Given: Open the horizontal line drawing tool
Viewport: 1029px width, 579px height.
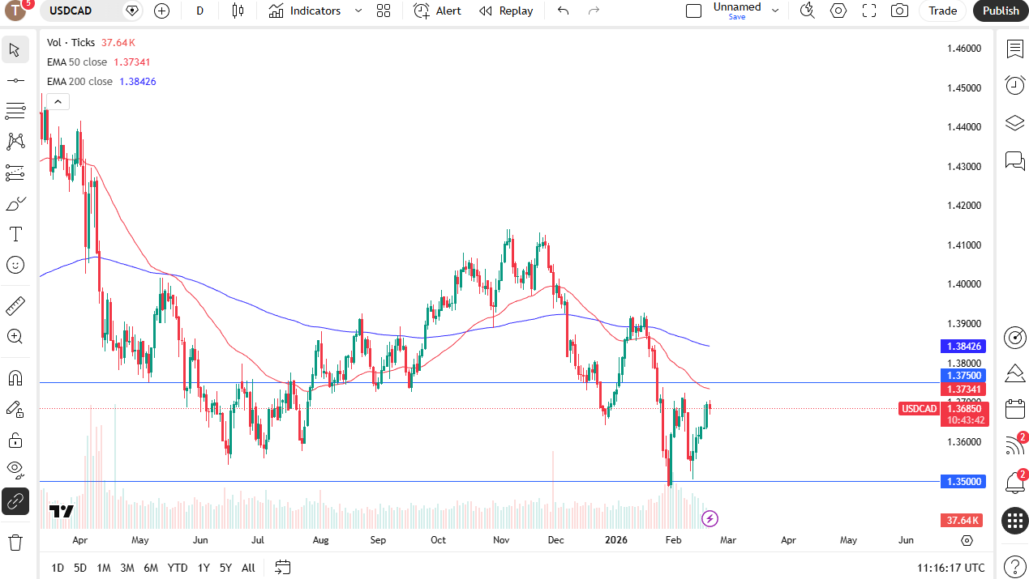Looking at the screenshot, I should tap(15, 81).
